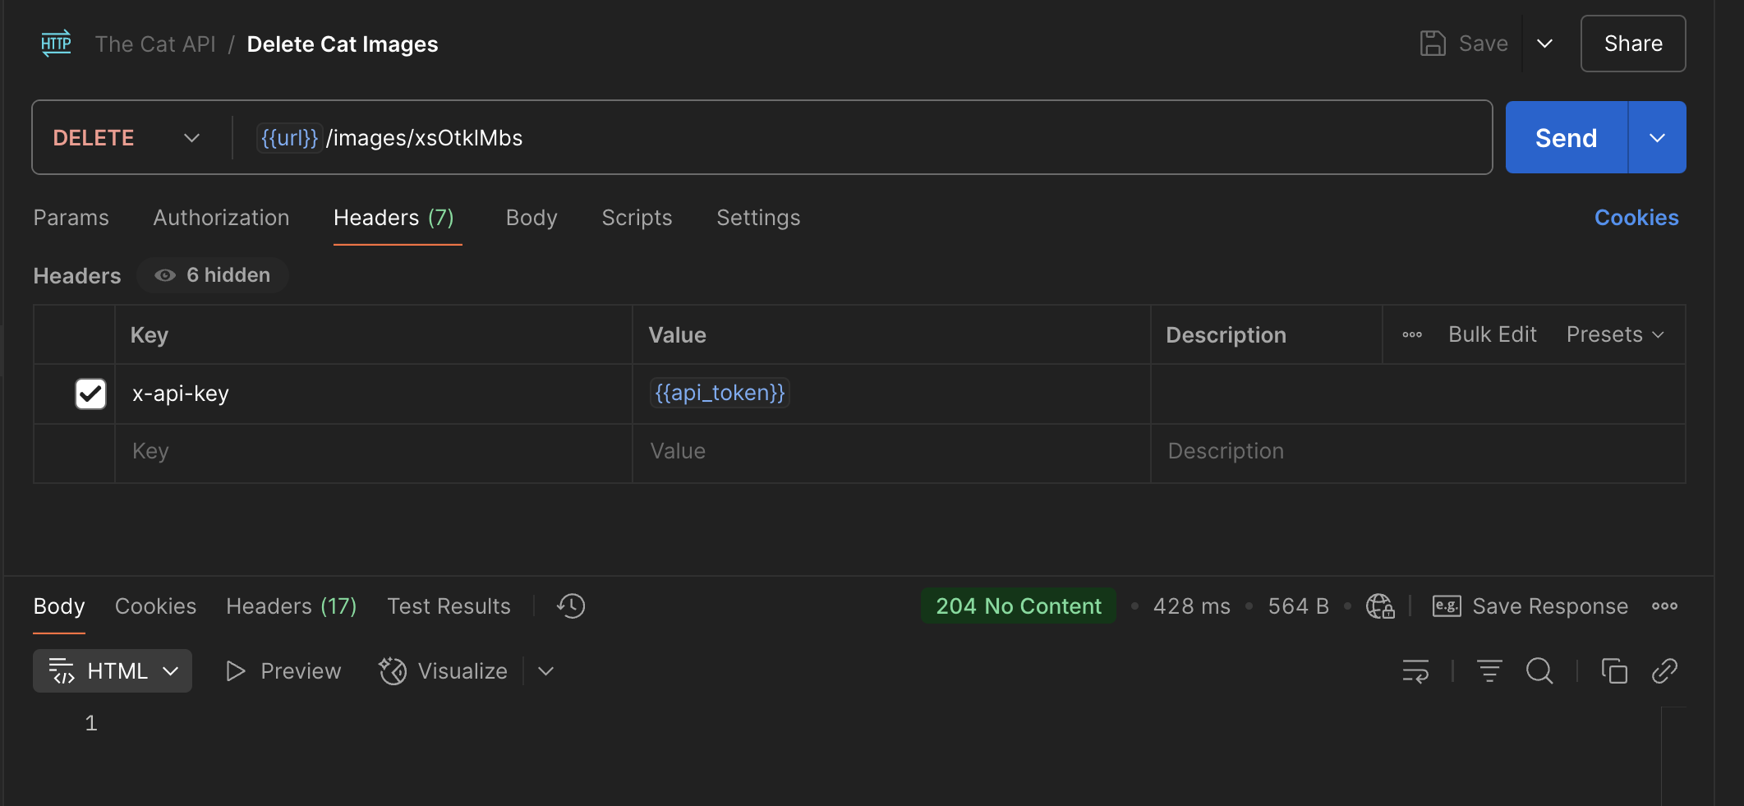Click the response history clock icon
The width and height of the screenshot is (1744, 806).
pos(571,606)
